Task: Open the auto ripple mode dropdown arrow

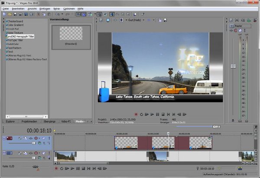Action: 95,14
